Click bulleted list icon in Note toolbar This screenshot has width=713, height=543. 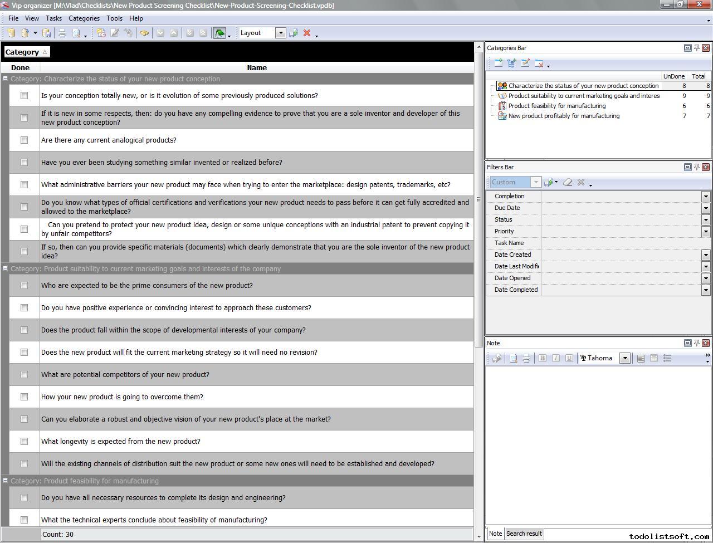(667, 358)
